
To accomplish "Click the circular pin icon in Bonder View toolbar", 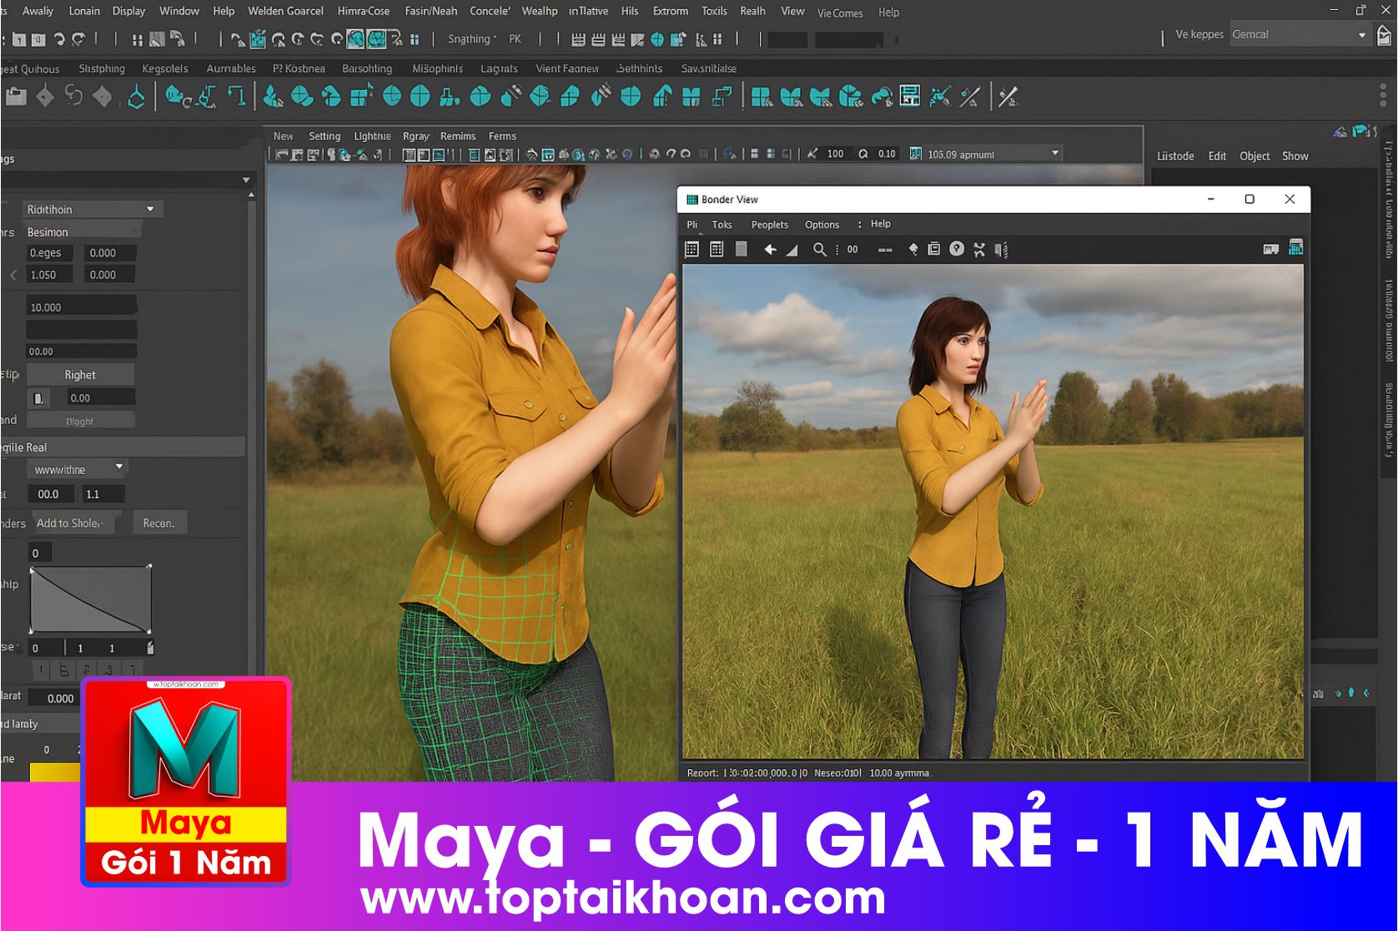I will 957,249.
